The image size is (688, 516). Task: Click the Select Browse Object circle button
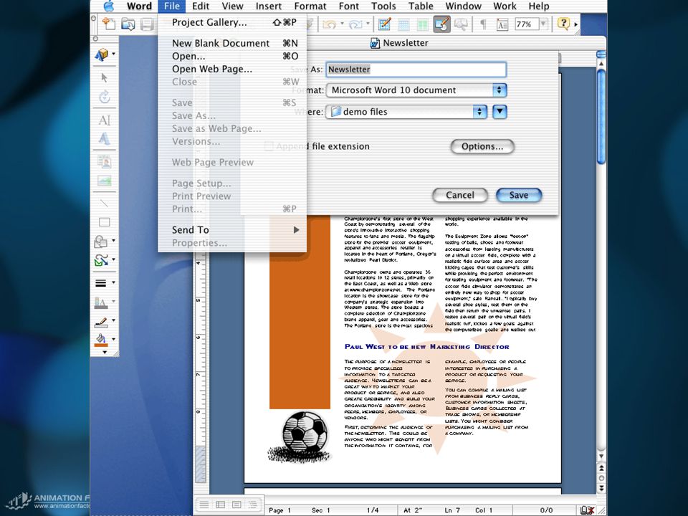601,478
